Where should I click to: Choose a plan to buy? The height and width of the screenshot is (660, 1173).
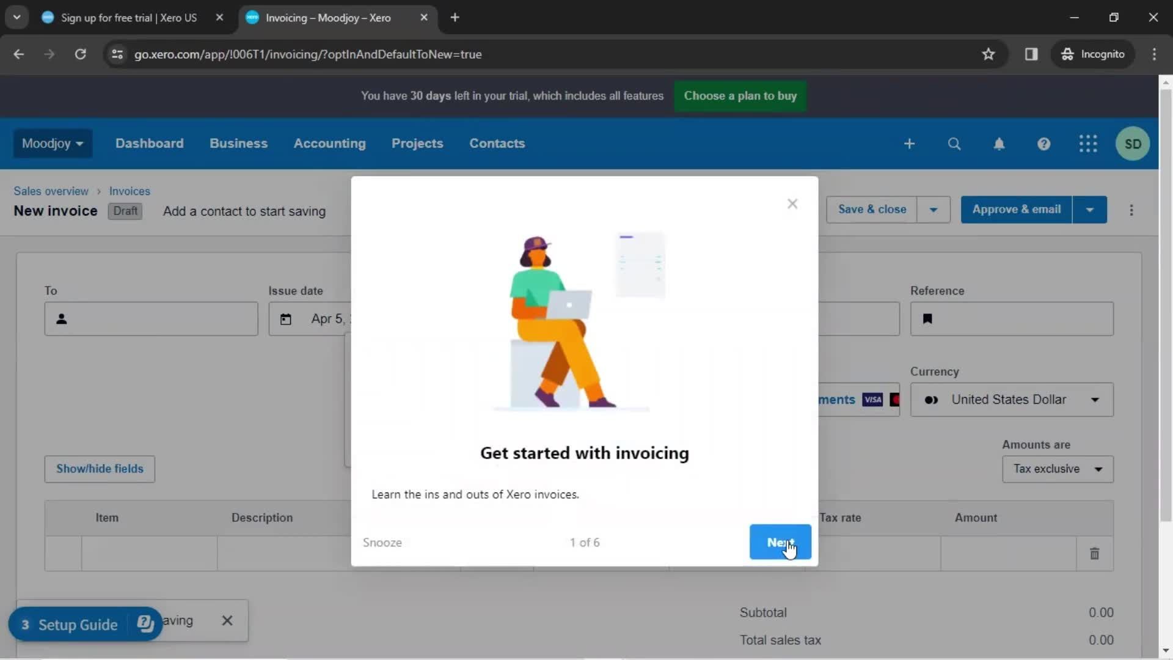coord(740,96)
